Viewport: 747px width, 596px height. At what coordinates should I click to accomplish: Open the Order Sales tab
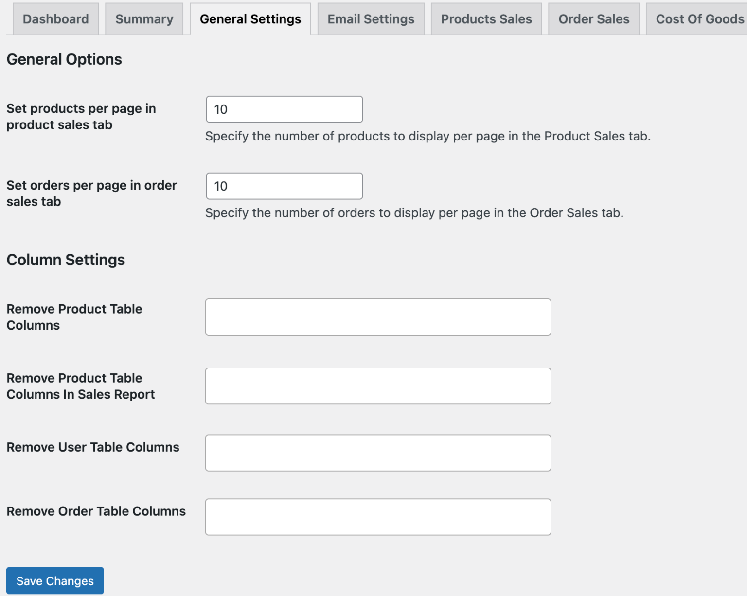(x=594, y=19)
